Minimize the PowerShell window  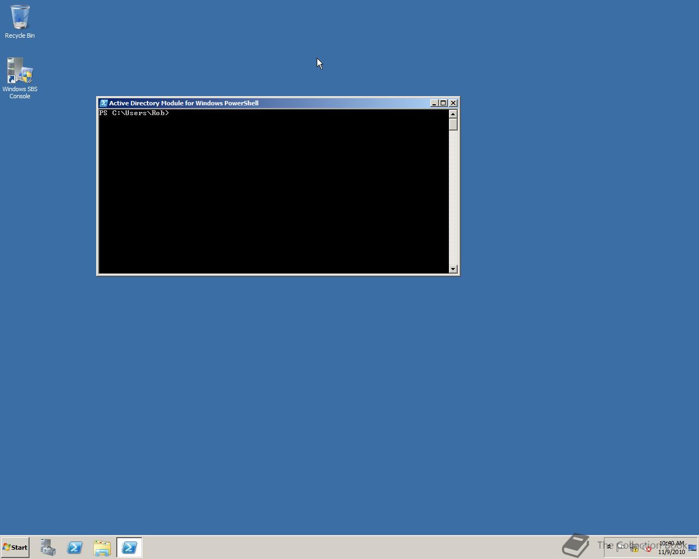click(x=434, y=103)
